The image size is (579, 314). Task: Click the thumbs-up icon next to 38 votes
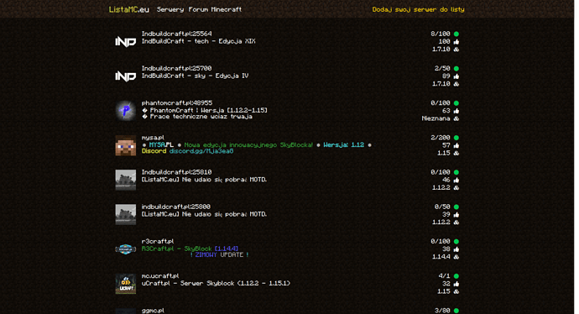coord(456,249)
